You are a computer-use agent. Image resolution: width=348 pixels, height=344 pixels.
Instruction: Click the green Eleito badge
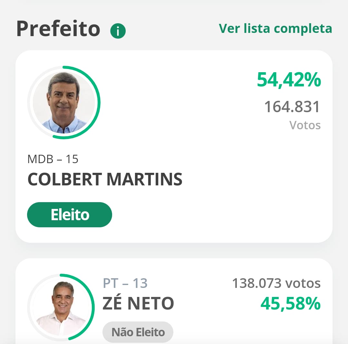click(70, 214)
